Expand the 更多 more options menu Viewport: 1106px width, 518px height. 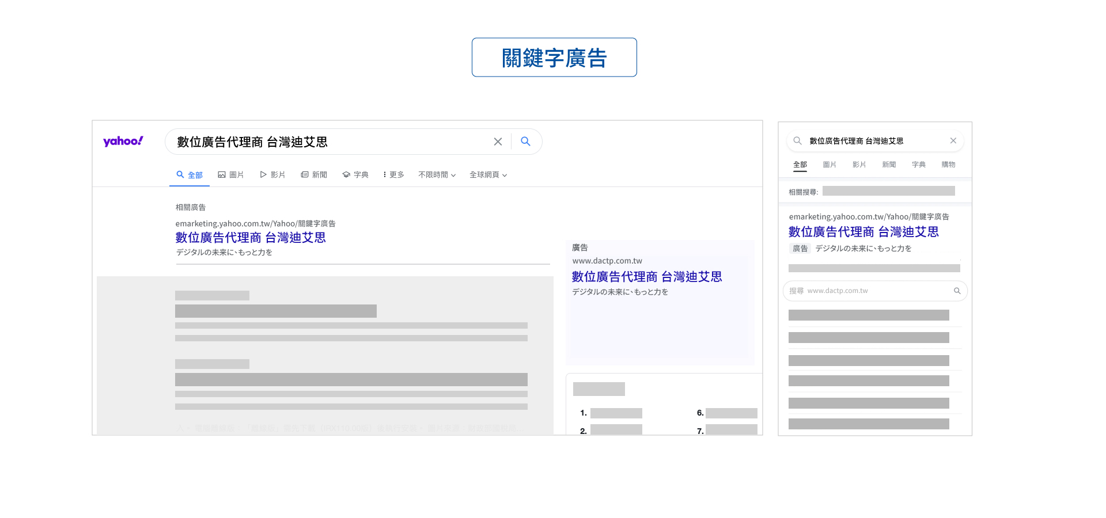[394, 175]
